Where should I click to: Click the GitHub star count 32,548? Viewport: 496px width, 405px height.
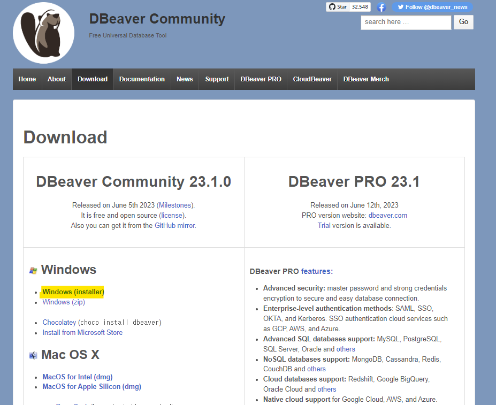tap(360, 7)
